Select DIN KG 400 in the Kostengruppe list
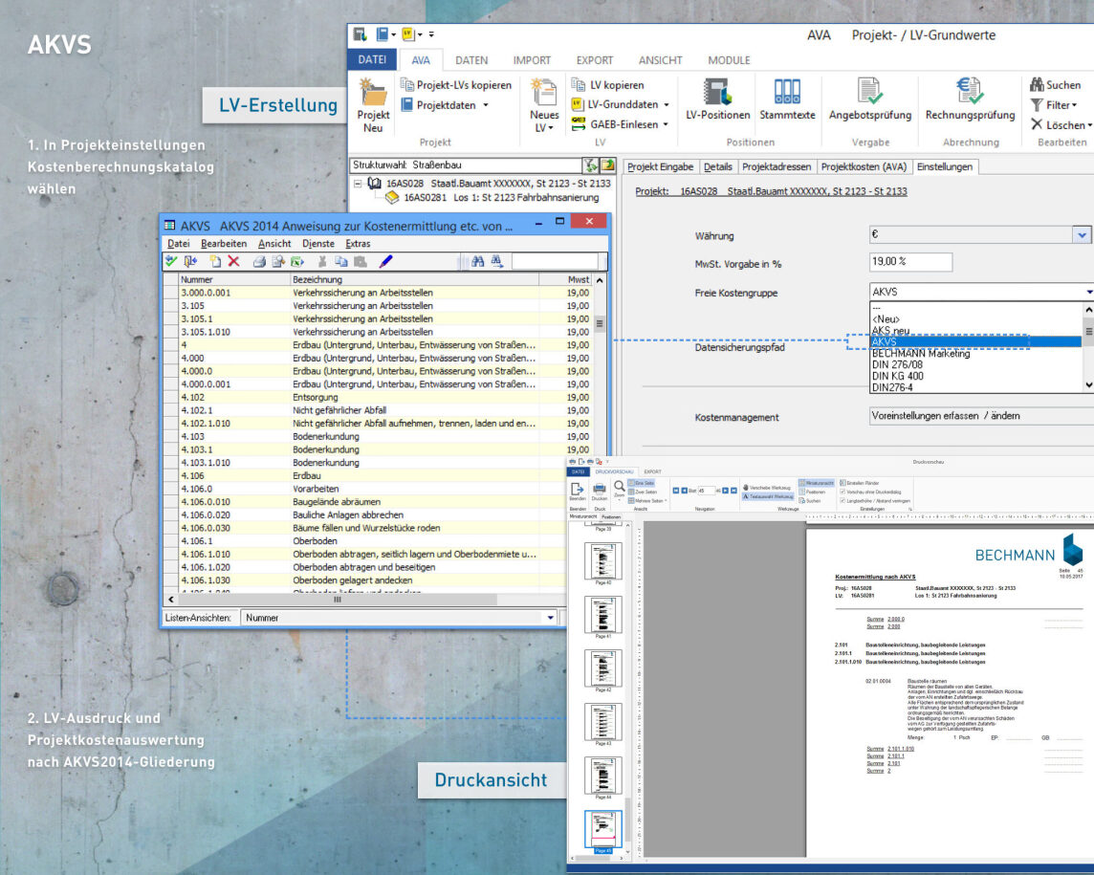Screen dimensions: 1094x875 [x=897, y=376]
